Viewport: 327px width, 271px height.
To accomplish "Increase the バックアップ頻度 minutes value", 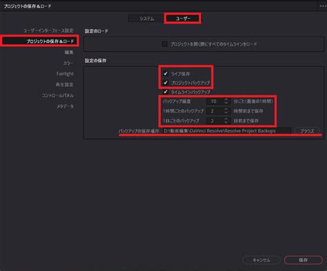I will pyautogui.click(x=226, y=100).
